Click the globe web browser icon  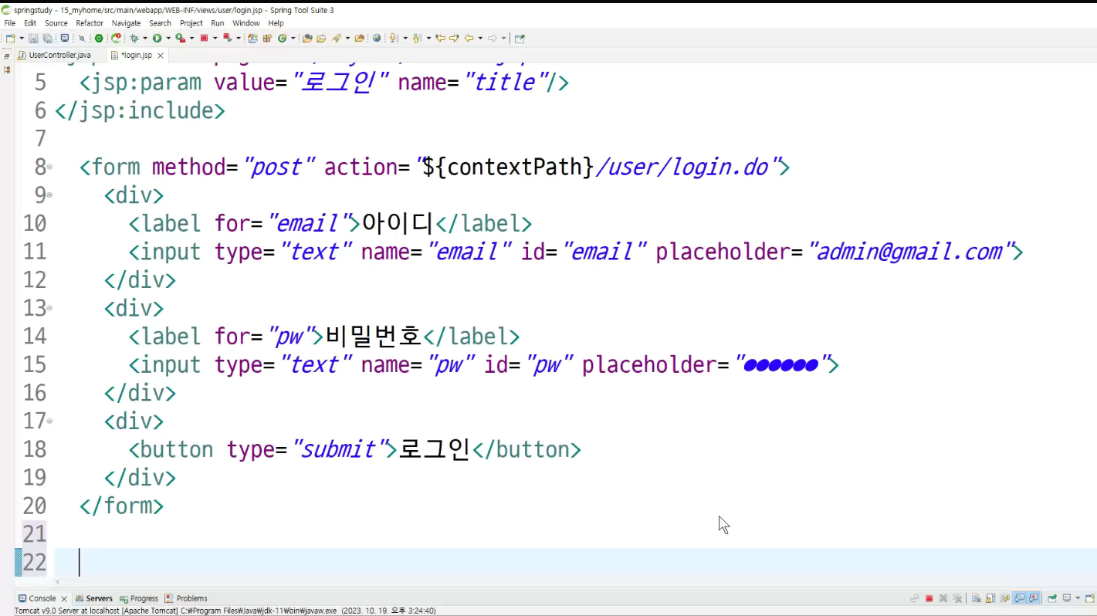[x=377, y=38]
